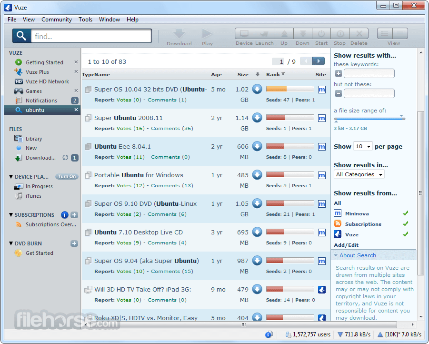Open the Tools menu
Screen dimensions: 429x344
click(x=85, y=20)
